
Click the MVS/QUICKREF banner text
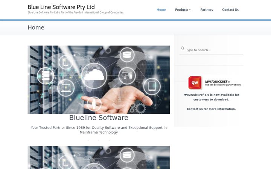pyautogui.click(x=223, y=83)
